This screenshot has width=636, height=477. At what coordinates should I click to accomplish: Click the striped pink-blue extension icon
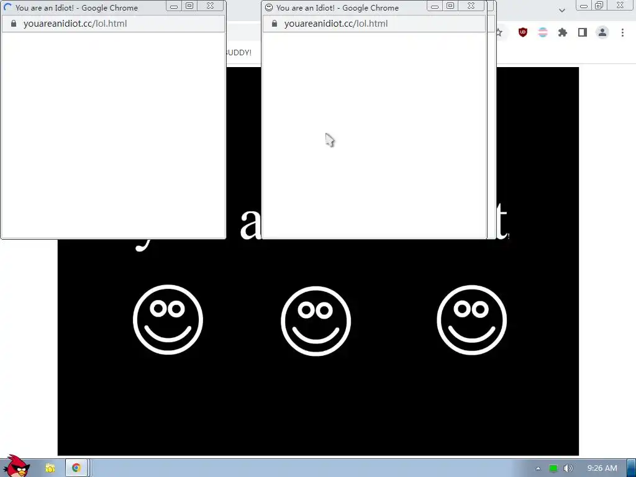pyautogui.click(x=543, y=32)
